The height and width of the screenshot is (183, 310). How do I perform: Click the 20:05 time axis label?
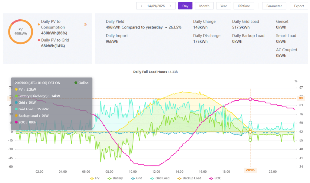pos(250,170)
